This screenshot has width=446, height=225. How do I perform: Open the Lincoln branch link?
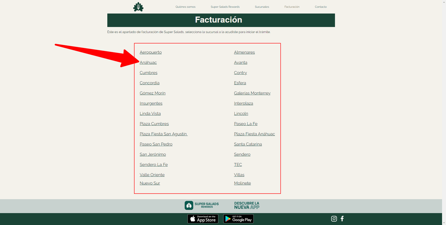tap(241, 114)
